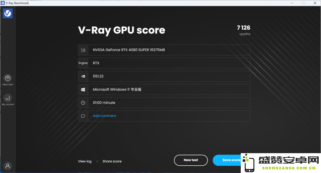Start a New test with outlined button
321x173 pixels.
[191, 160]
